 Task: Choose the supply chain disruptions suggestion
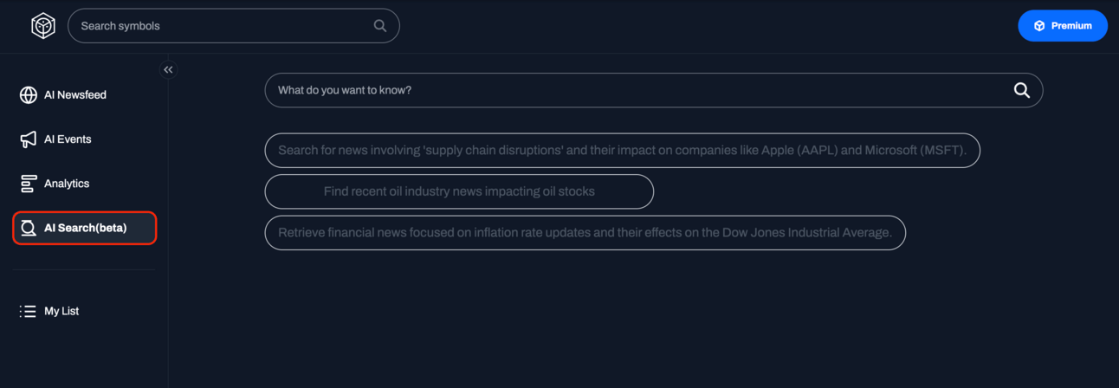pyautogui.click(x=622, y=151)
